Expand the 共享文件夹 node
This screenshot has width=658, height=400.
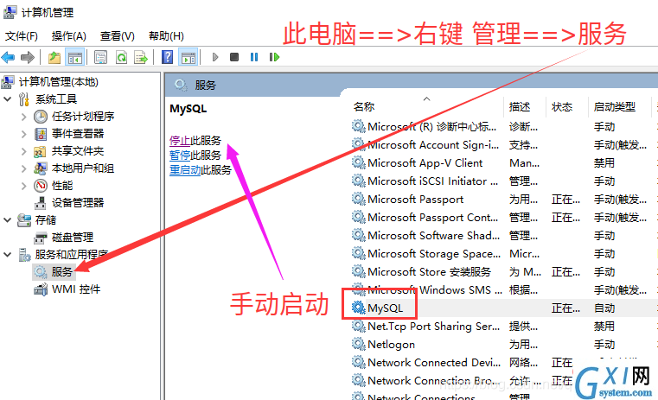pos(24,151)
